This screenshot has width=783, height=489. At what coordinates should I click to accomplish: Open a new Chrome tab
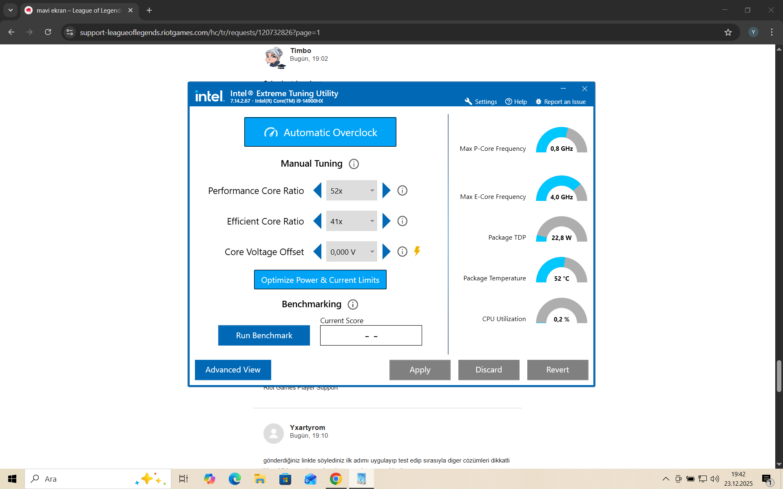149,10
